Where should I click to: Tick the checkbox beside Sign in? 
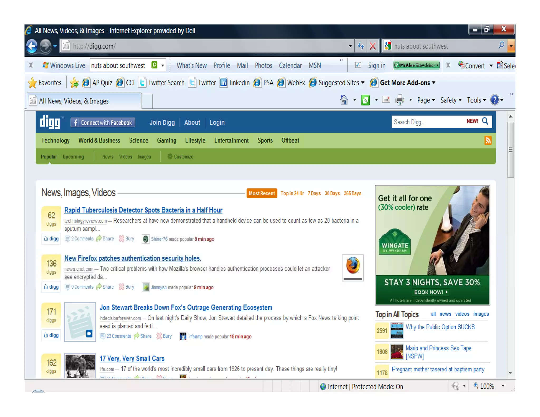point(358,65)
